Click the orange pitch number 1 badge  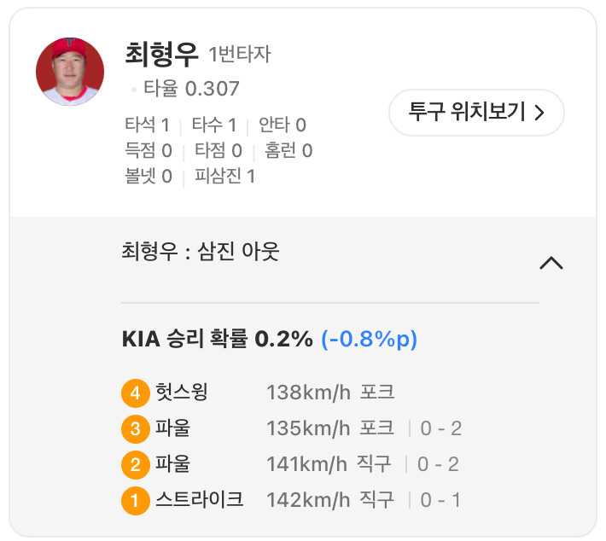(135, 500)
